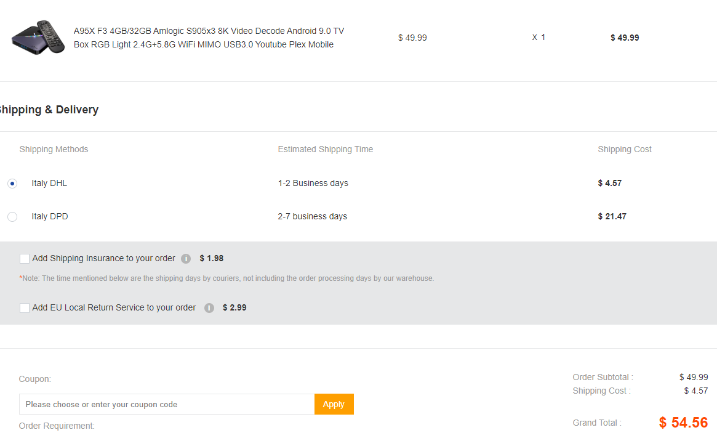Click the Shipping Cost column header

[625, 149]
